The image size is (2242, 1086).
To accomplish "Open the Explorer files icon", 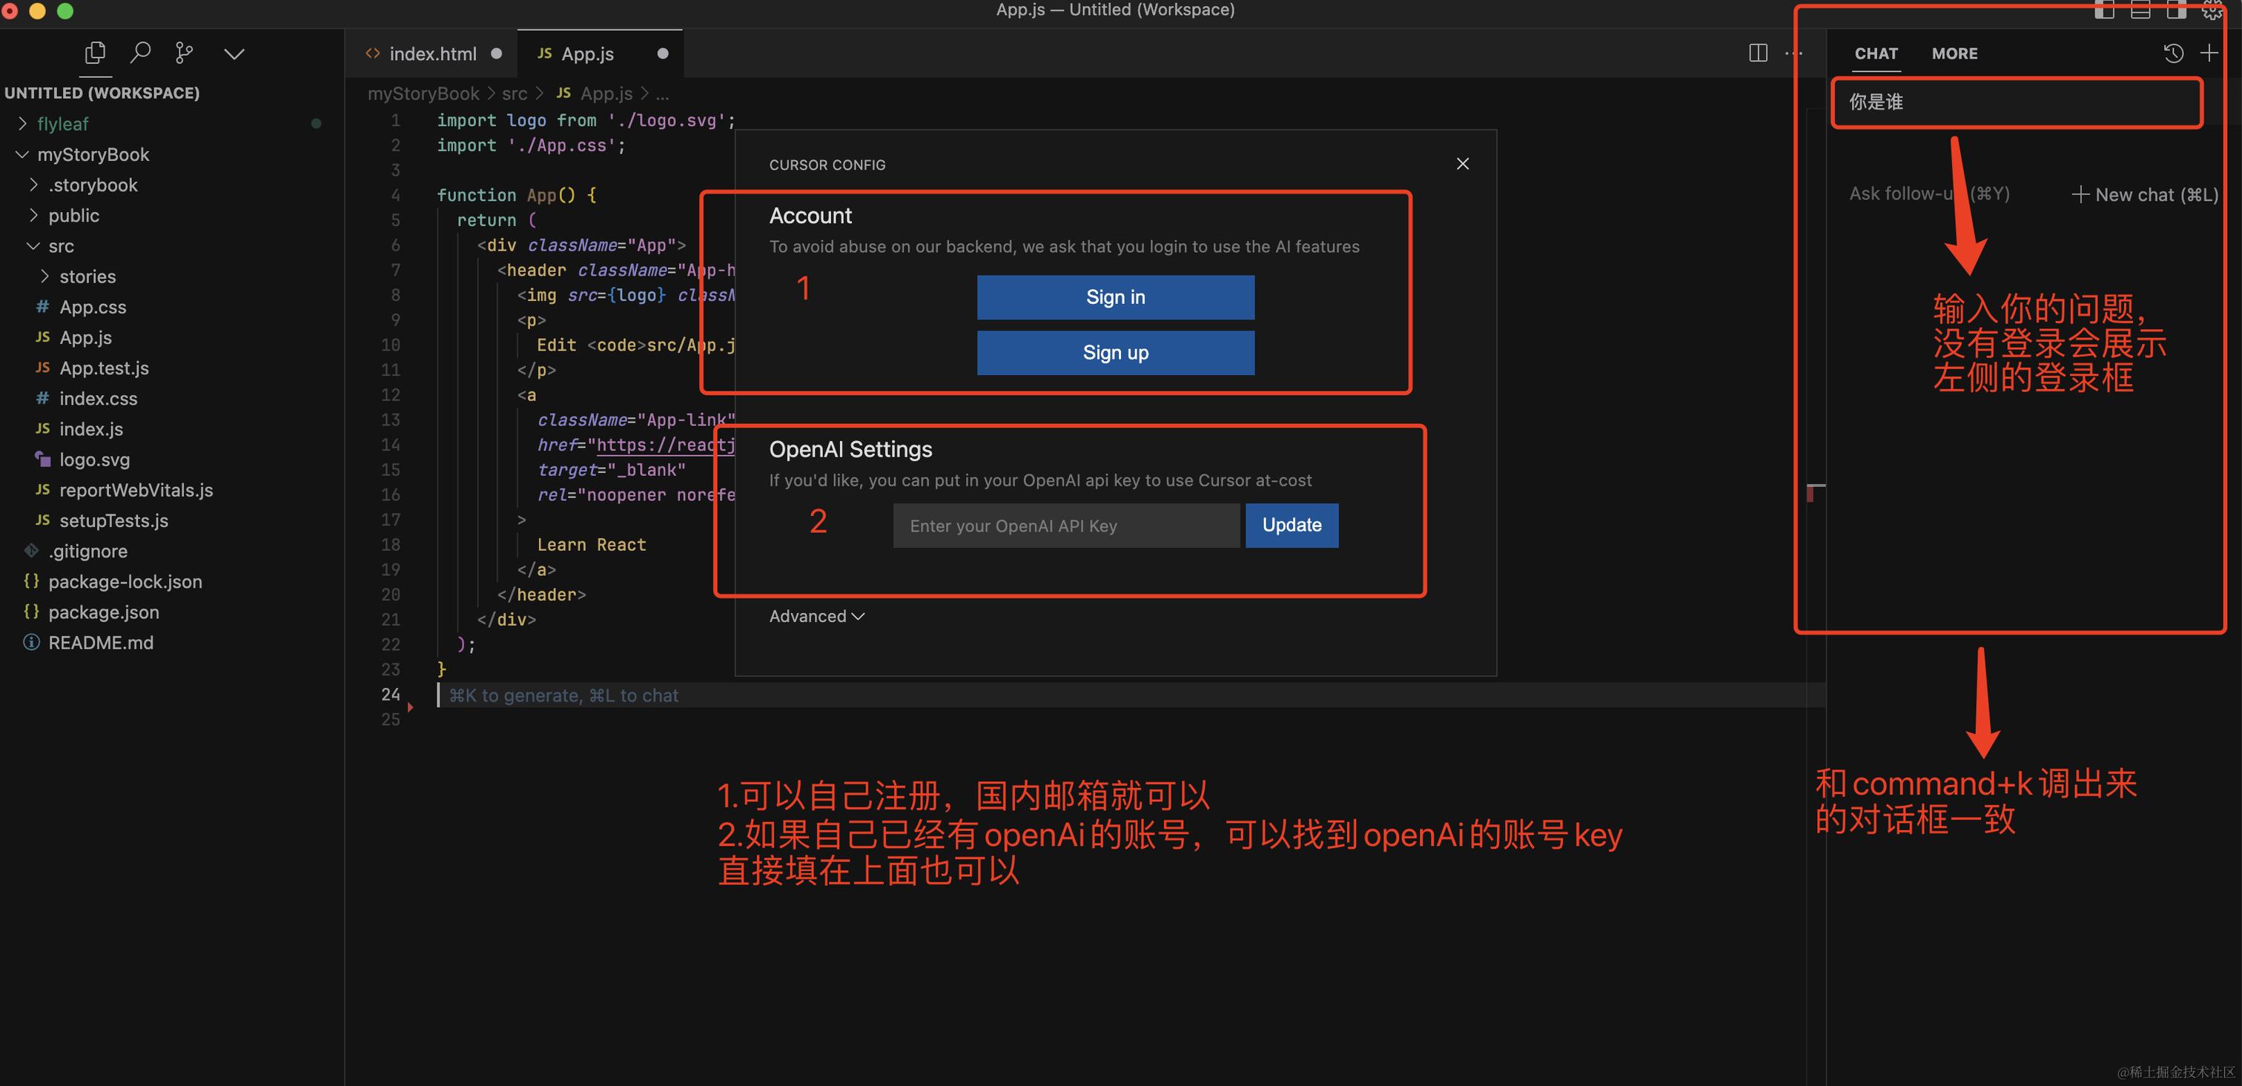I will 95,53.
